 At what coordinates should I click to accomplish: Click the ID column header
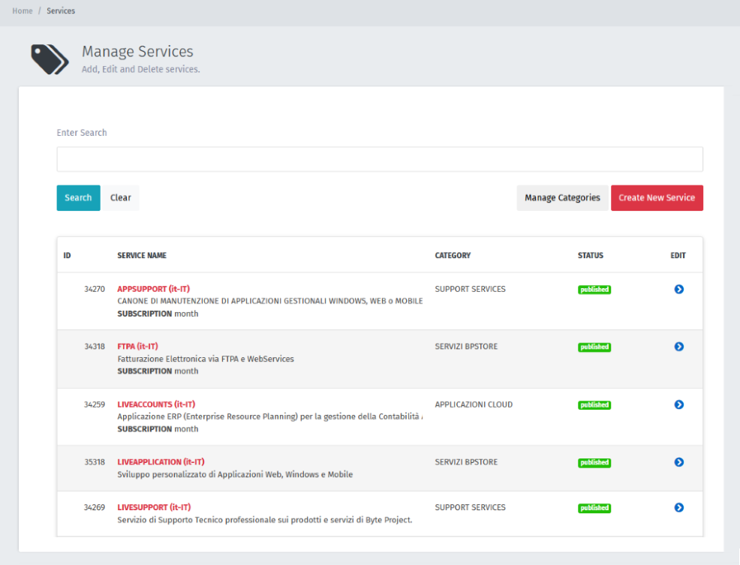click(67, 255)
